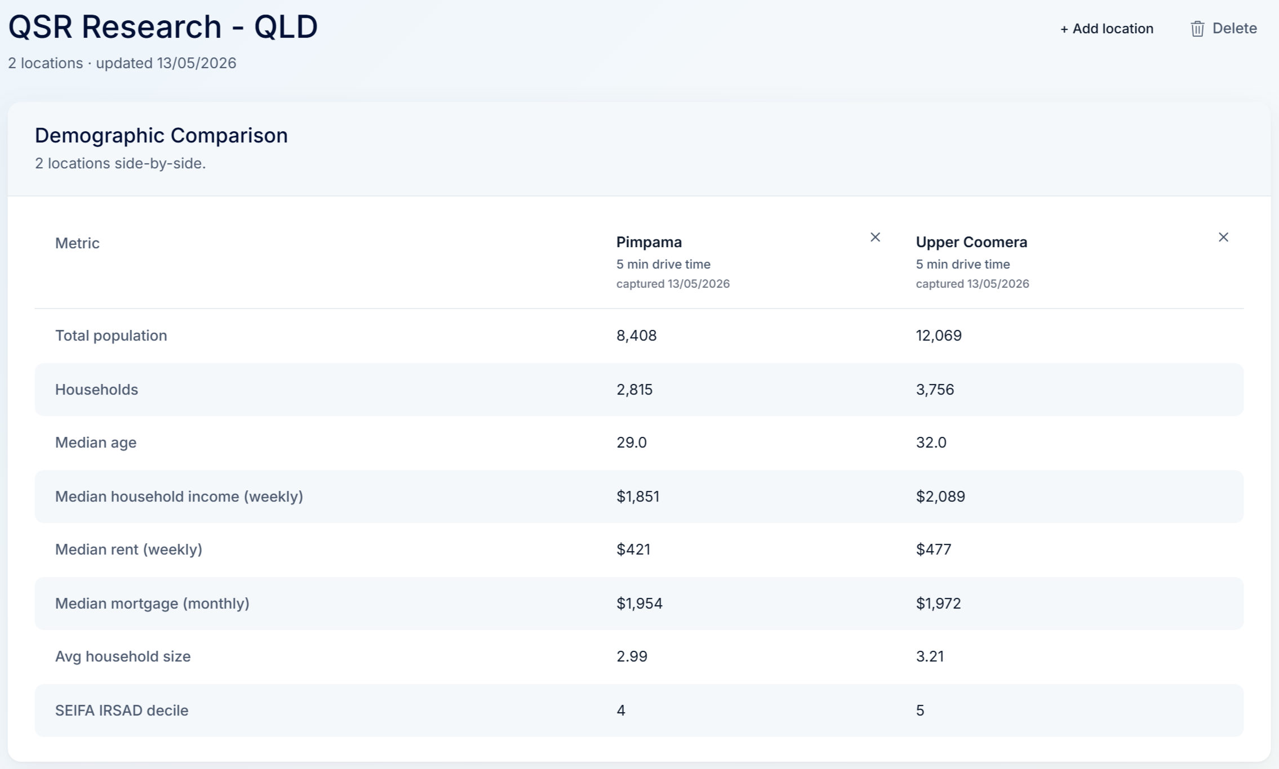
Task: Select the Pimpama column header
Action: coord(649,242)
